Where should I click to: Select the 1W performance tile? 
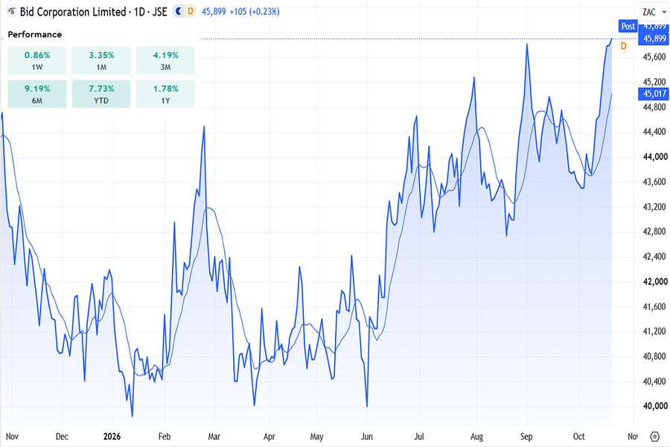(37, 60)
